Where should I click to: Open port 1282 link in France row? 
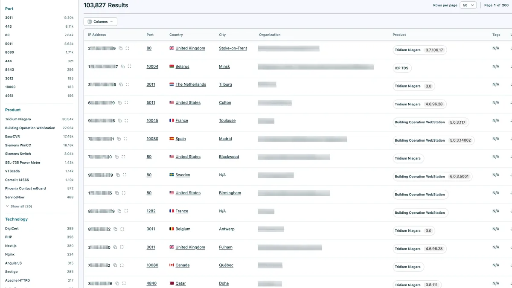point(151,211)
